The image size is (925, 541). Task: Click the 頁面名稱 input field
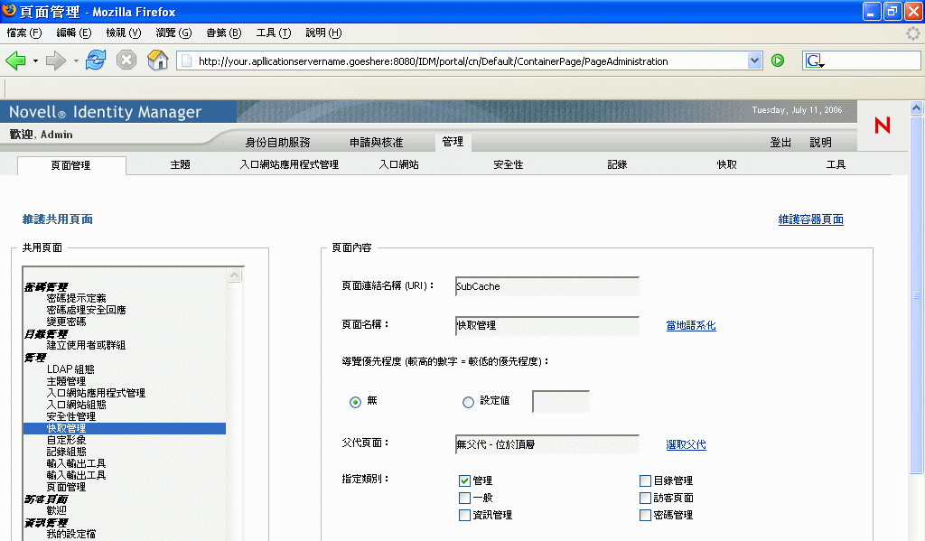click(547, 325)
